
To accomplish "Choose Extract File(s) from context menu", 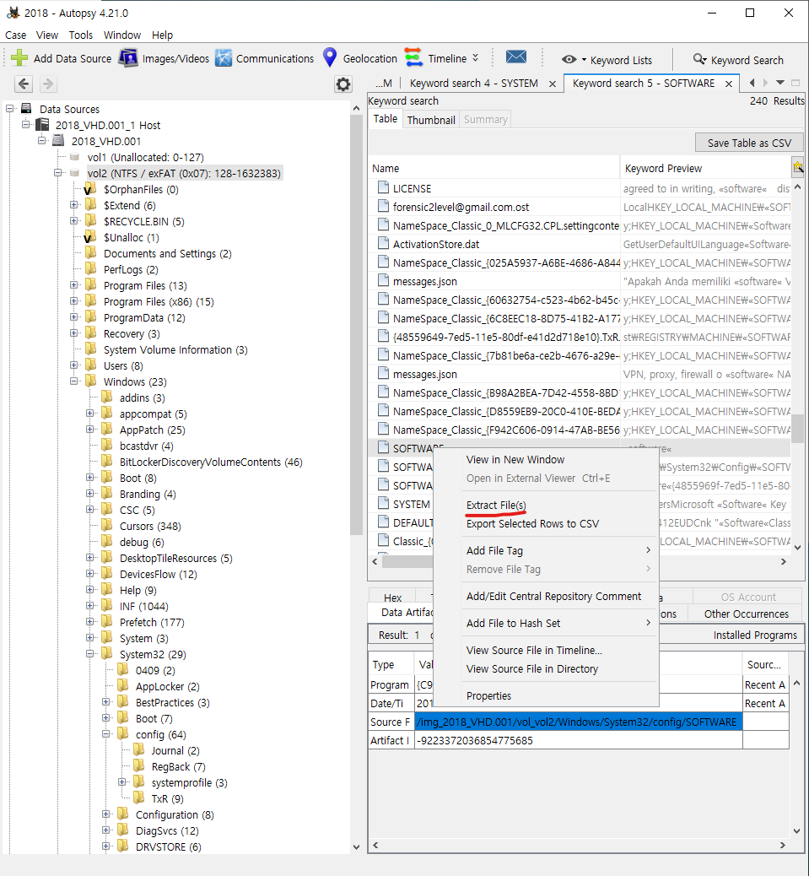I will pyautogui.click(x=496, y=505).
